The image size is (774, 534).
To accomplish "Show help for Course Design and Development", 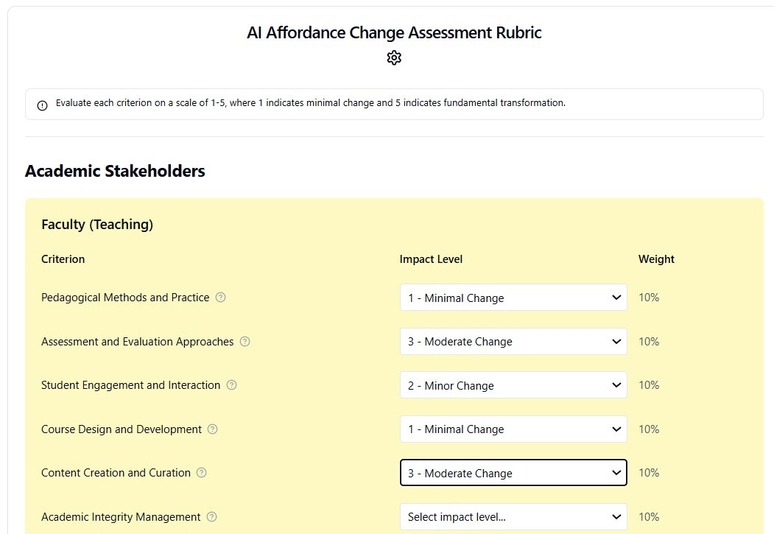I will [212, 429].
